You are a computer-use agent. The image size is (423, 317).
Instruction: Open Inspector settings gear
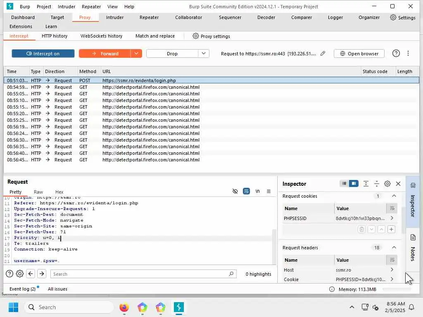(387, 184)
